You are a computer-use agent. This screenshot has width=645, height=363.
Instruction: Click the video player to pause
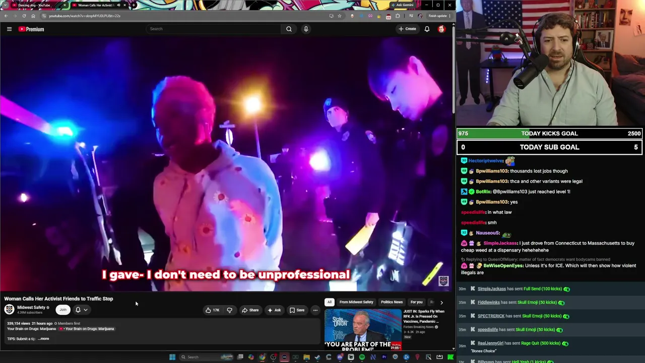tap(226, 164)
